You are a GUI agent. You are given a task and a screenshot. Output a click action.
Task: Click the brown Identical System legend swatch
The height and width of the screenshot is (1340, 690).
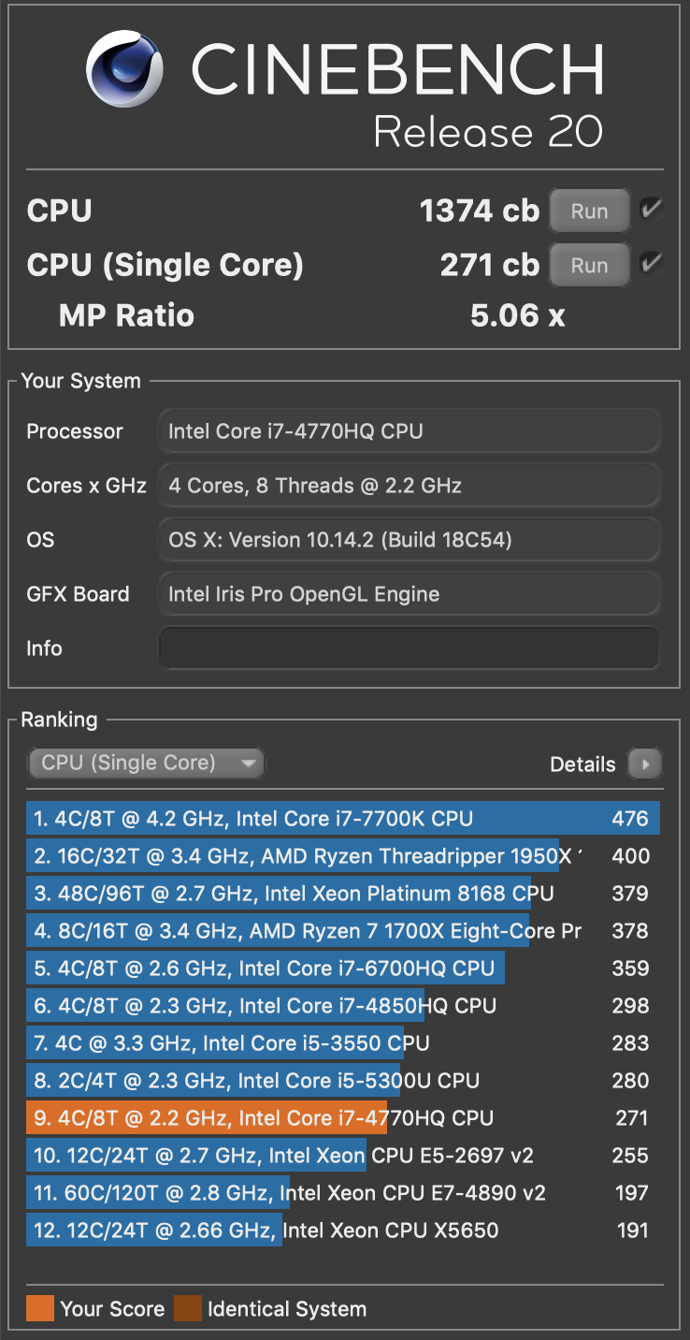(x=188, y=1308)
